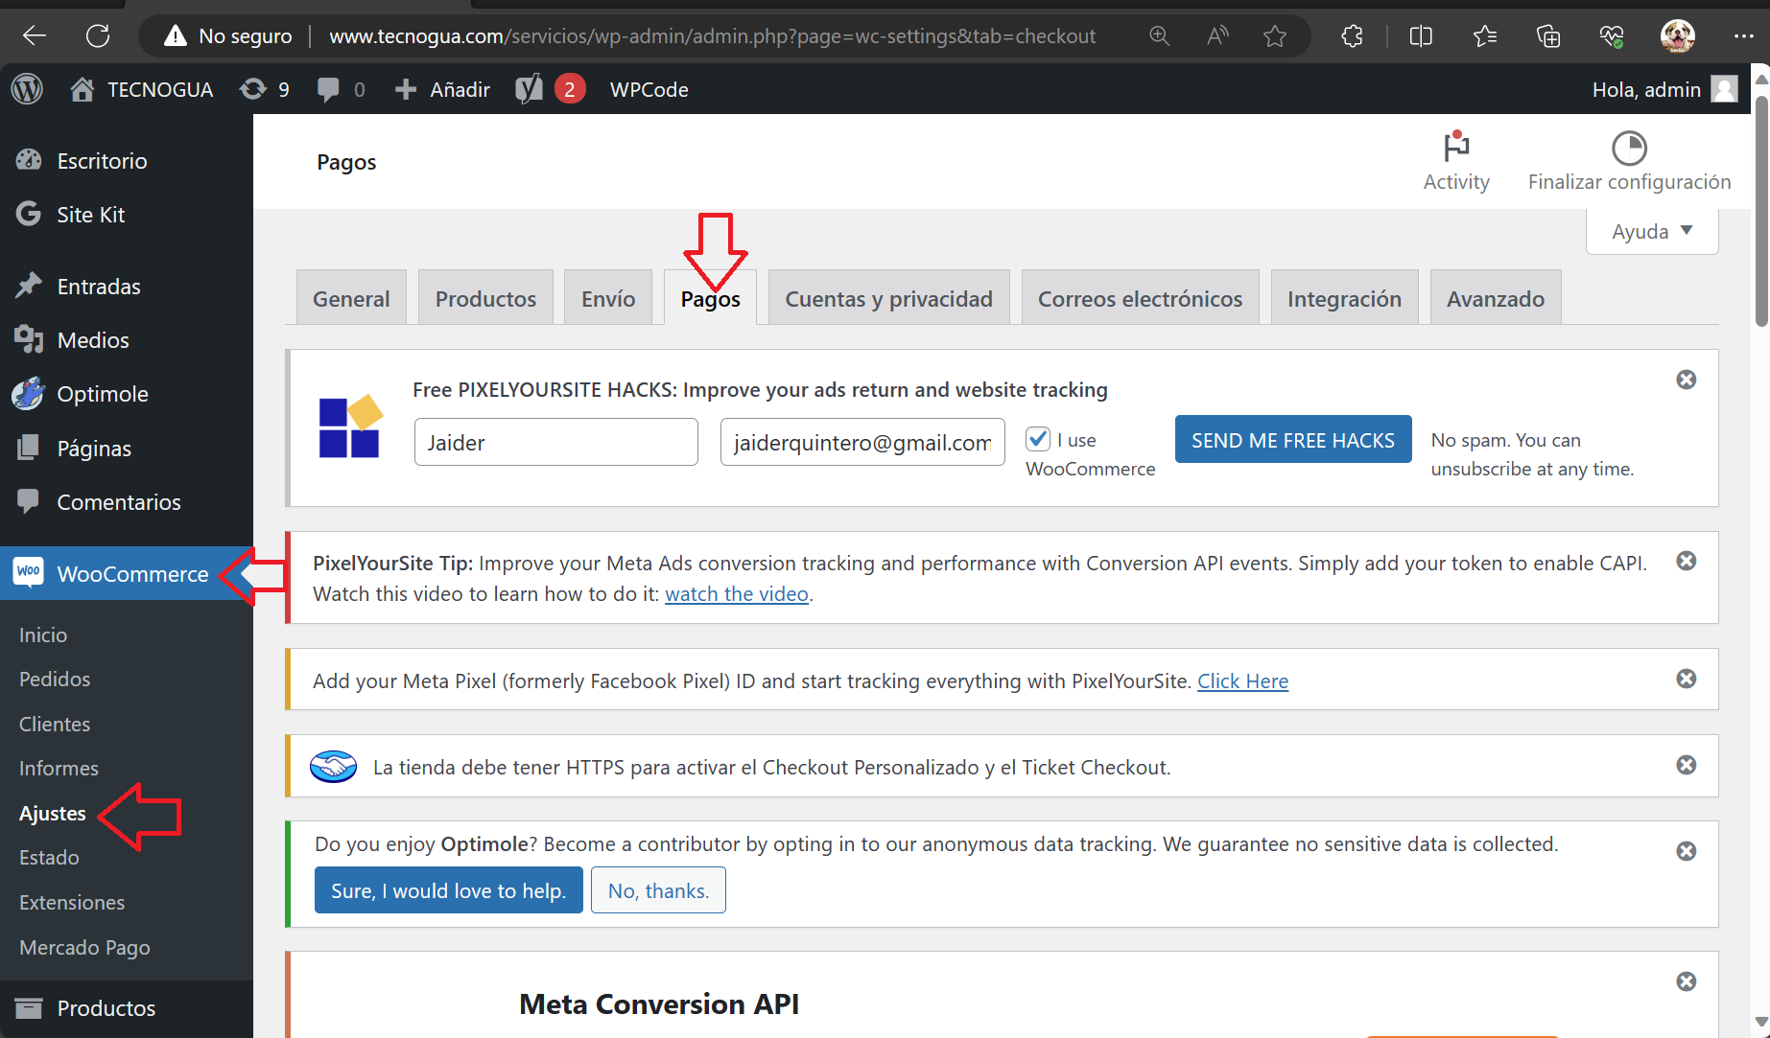Click the WordPress logo in admin bar
This screenshot has height=1038, width=1770.
(27, 89)
